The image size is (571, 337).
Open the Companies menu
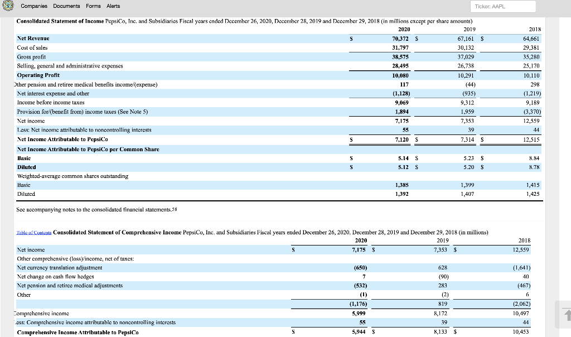pyautogui.click(x=34, y=6)
